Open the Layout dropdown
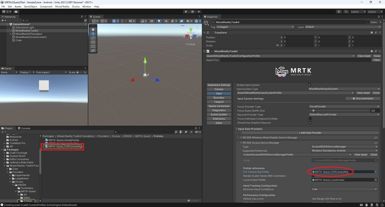The image size is (385, 207). pos(375,12)
